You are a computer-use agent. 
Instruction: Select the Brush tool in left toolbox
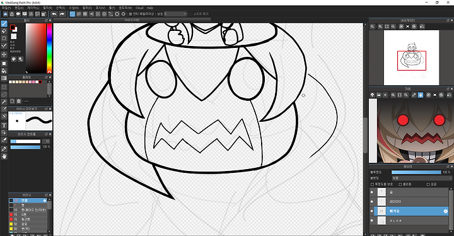click(4, 23)
